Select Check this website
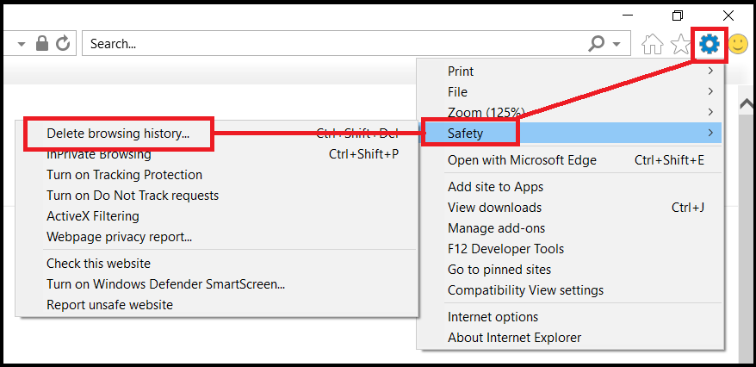This screenshot has height=367, width=756. coord(217,264)
